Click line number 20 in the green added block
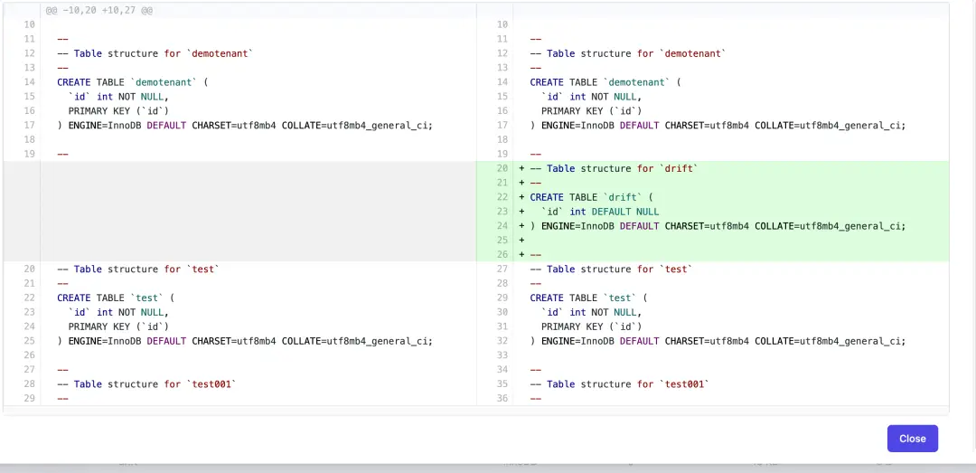Viewport: 976px width, 473px height. (503, 168)
